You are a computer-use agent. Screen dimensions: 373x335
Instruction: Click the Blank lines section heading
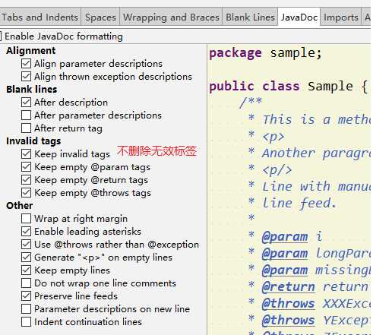click(x=32, y=90)
